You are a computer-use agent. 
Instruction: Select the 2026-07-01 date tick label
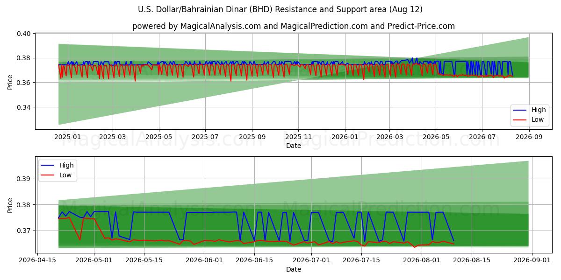click(x=312, y=260)
